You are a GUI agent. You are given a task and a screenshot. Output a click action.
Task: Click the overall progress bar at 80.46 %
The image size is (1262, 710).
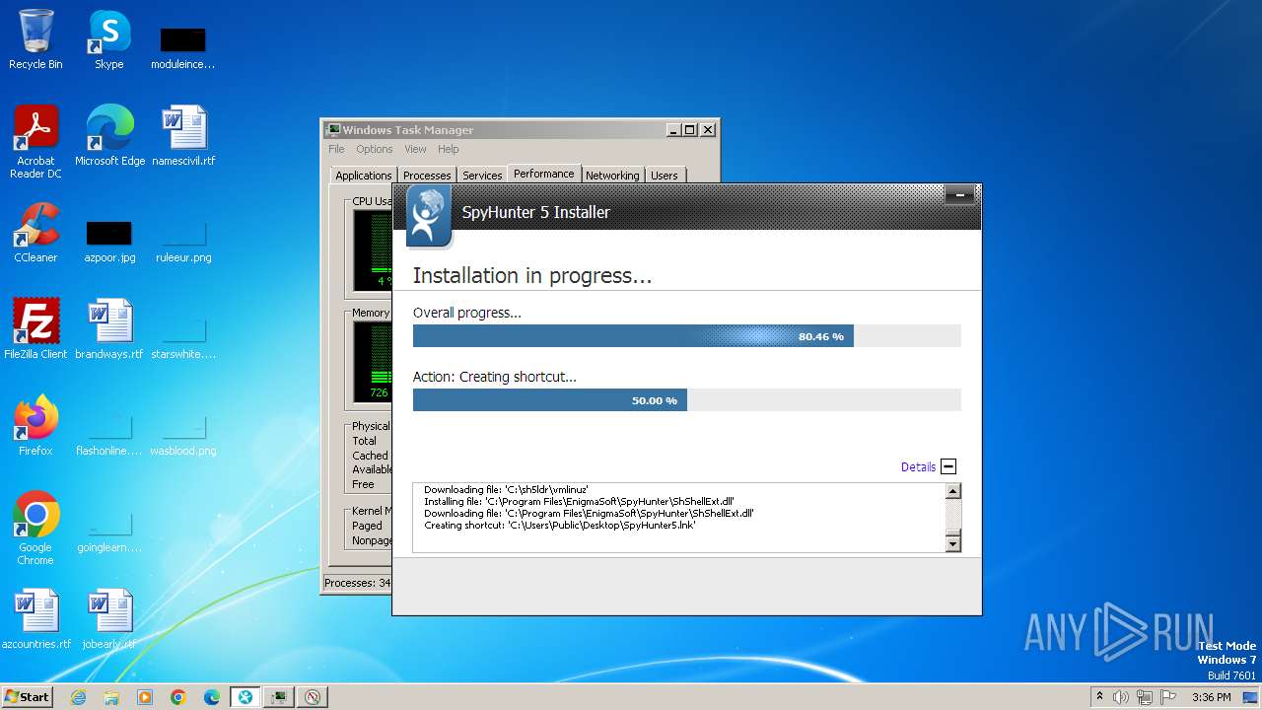click(x=686, y=336)
